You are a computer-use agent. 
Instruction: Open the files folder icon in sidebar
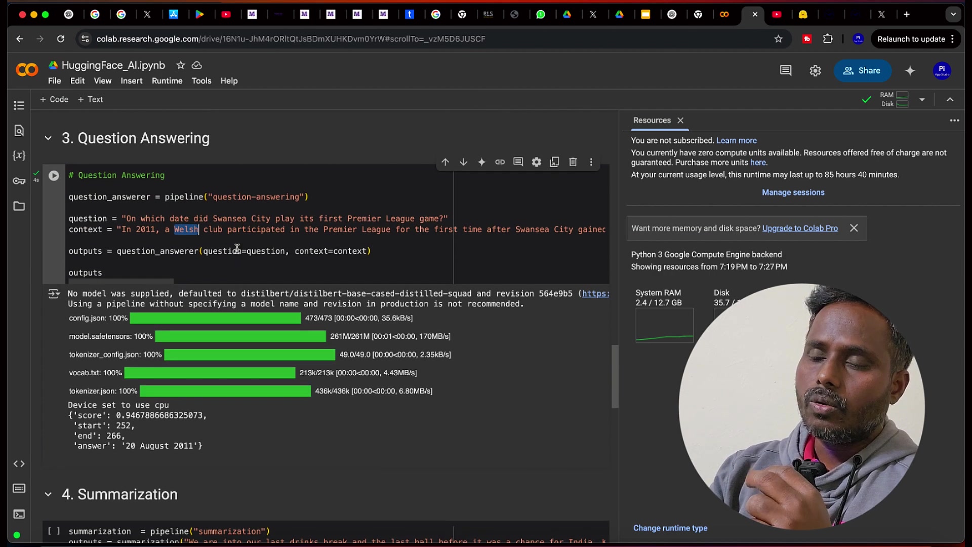tap(19, 206)
